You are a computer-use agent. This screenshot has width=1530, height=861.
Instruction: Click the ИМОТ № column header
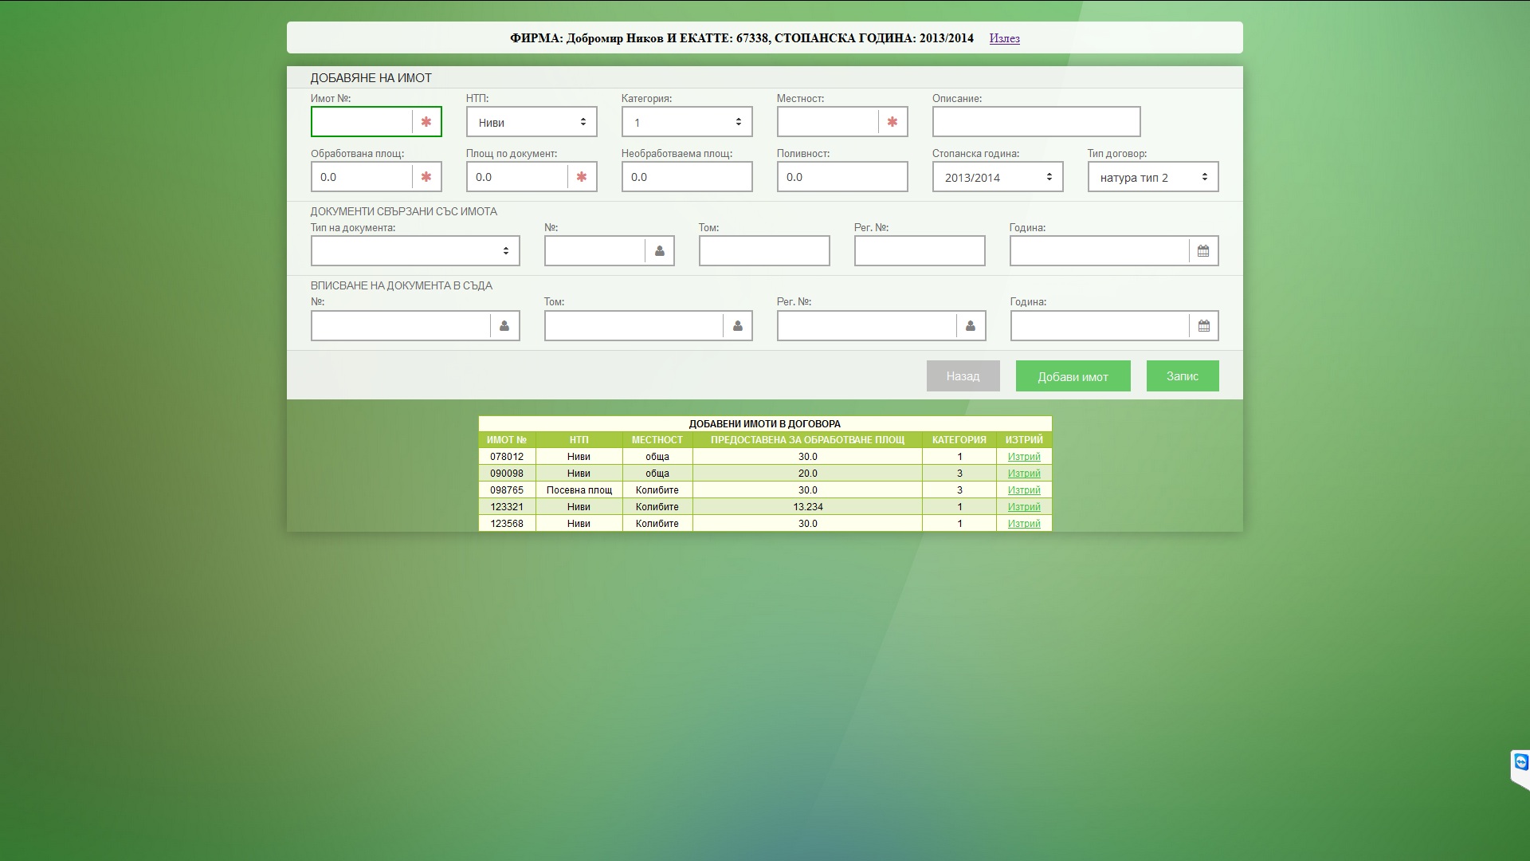click(x=507, y=440)
